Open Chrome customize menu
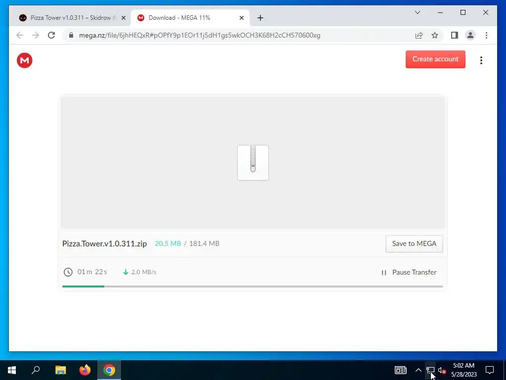 (486, 35)
